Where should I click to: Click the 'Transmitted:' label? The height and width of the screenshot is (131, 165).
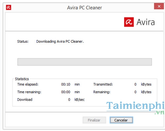tap(103, 84)
